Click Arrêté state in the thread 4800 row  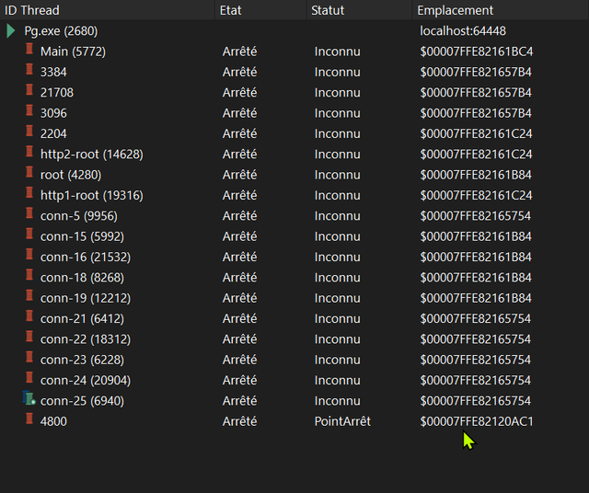click(239, 421)
